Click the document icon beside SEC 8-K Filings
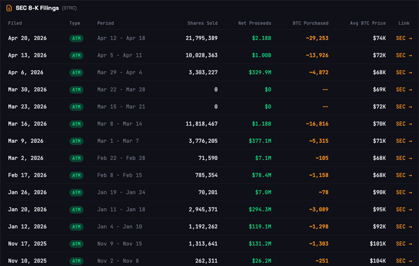 [x=9, y=8]
